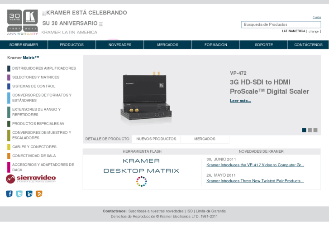This screenshot has width=329, height=247.
Task: Click the Casa home link
Action: pyautogui.click(x=317, y=18)
